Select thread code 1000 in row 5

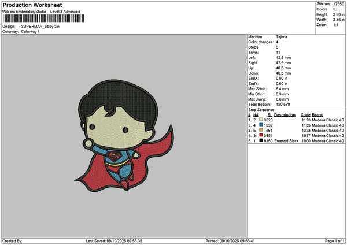[x=306, y=141]
